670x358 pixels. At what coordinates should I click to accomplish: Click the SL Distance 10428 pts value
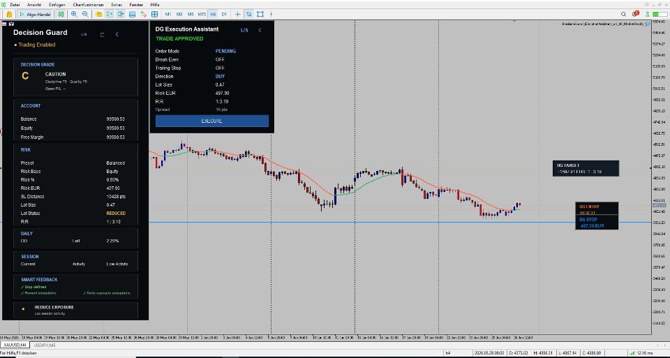point(116,197)
